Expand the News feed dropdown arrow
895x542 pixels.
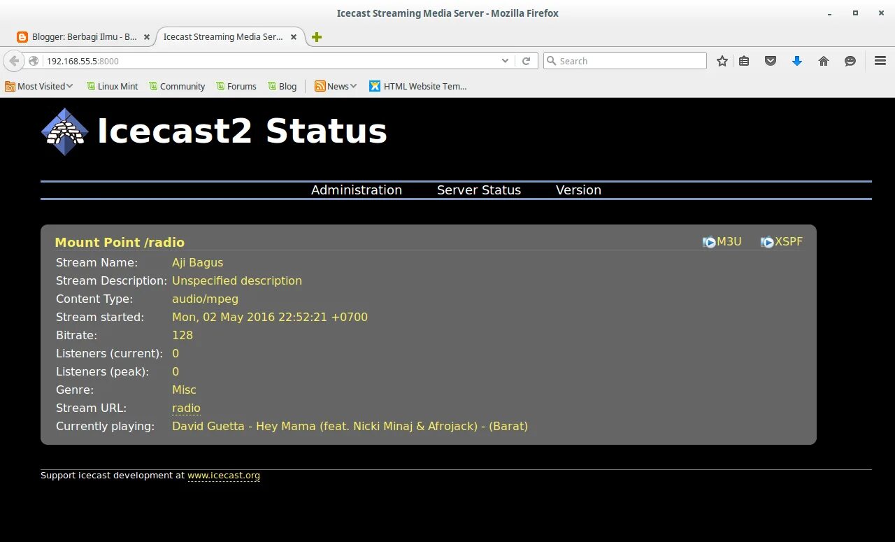tap(354, 86)
